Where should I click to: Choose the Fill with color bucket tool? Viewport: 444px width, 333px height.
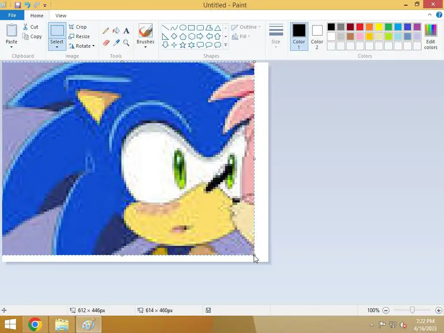116,31
